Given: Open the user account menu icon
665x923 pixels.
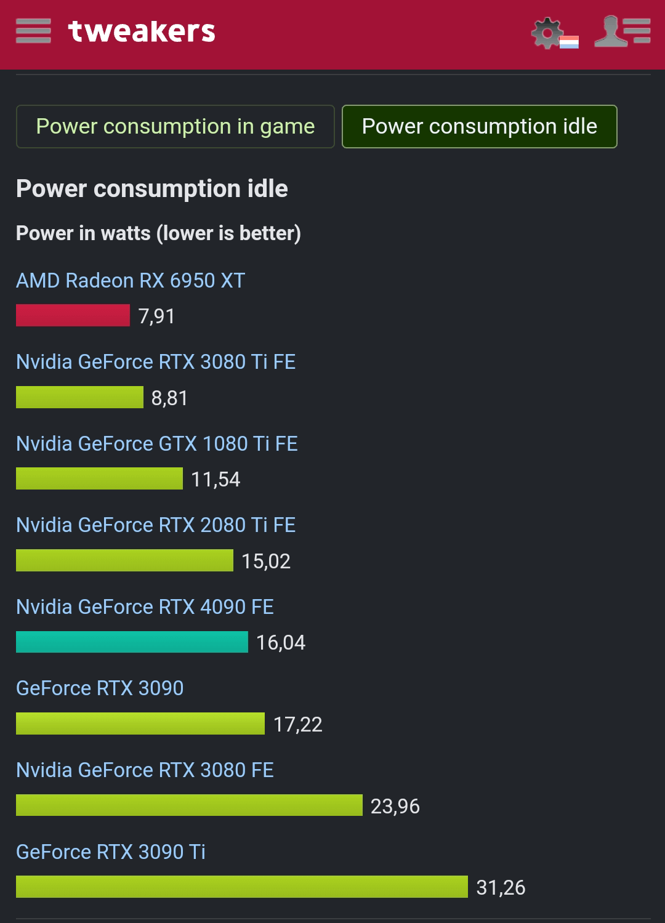Looking at the screenshot, I should 623,31.
